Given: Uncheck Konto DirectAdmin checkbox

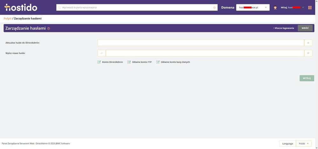Looking at the screenshot, I should (x=99, y=62).
